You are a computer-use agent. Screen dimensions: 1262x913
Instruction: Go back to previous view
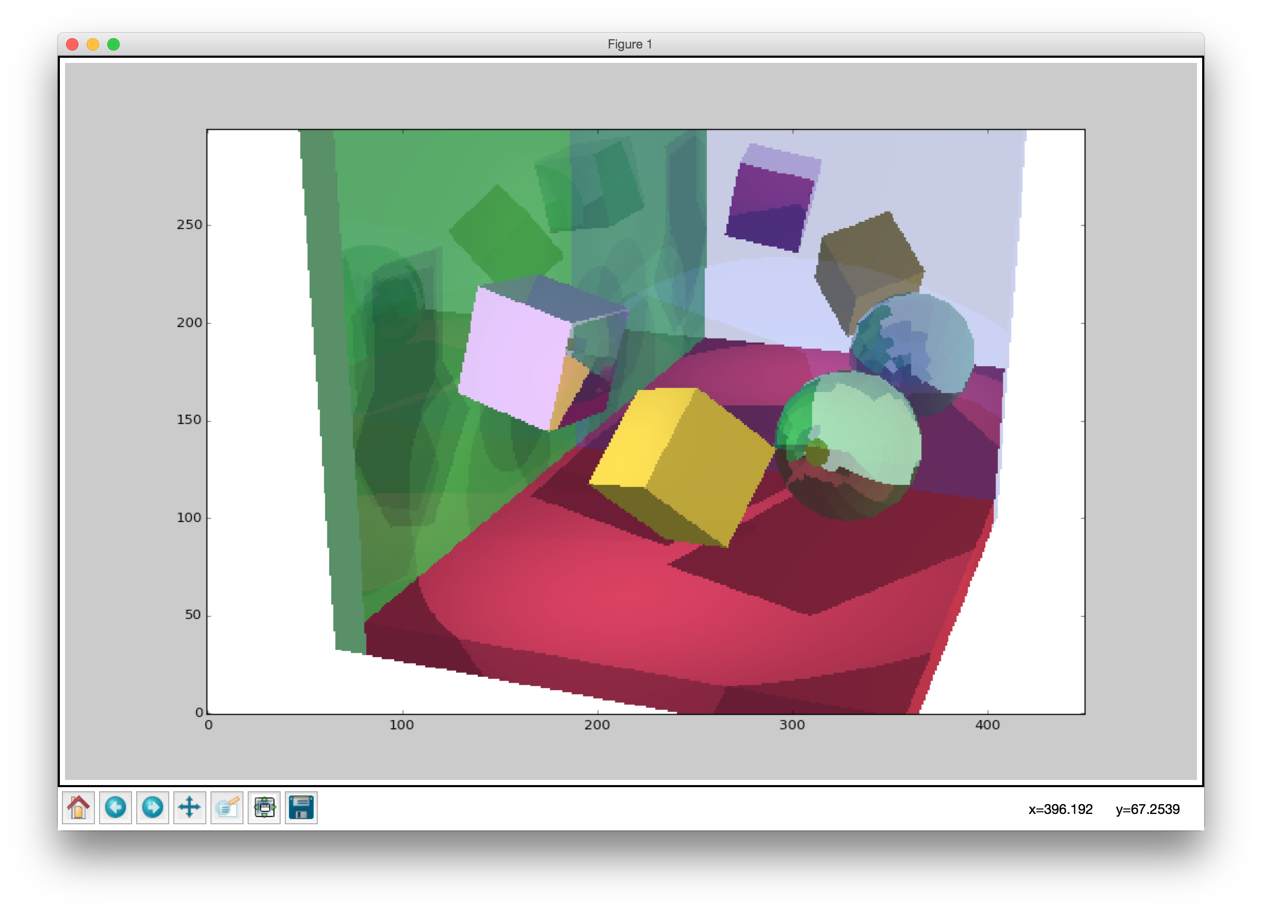click(116, 807)
